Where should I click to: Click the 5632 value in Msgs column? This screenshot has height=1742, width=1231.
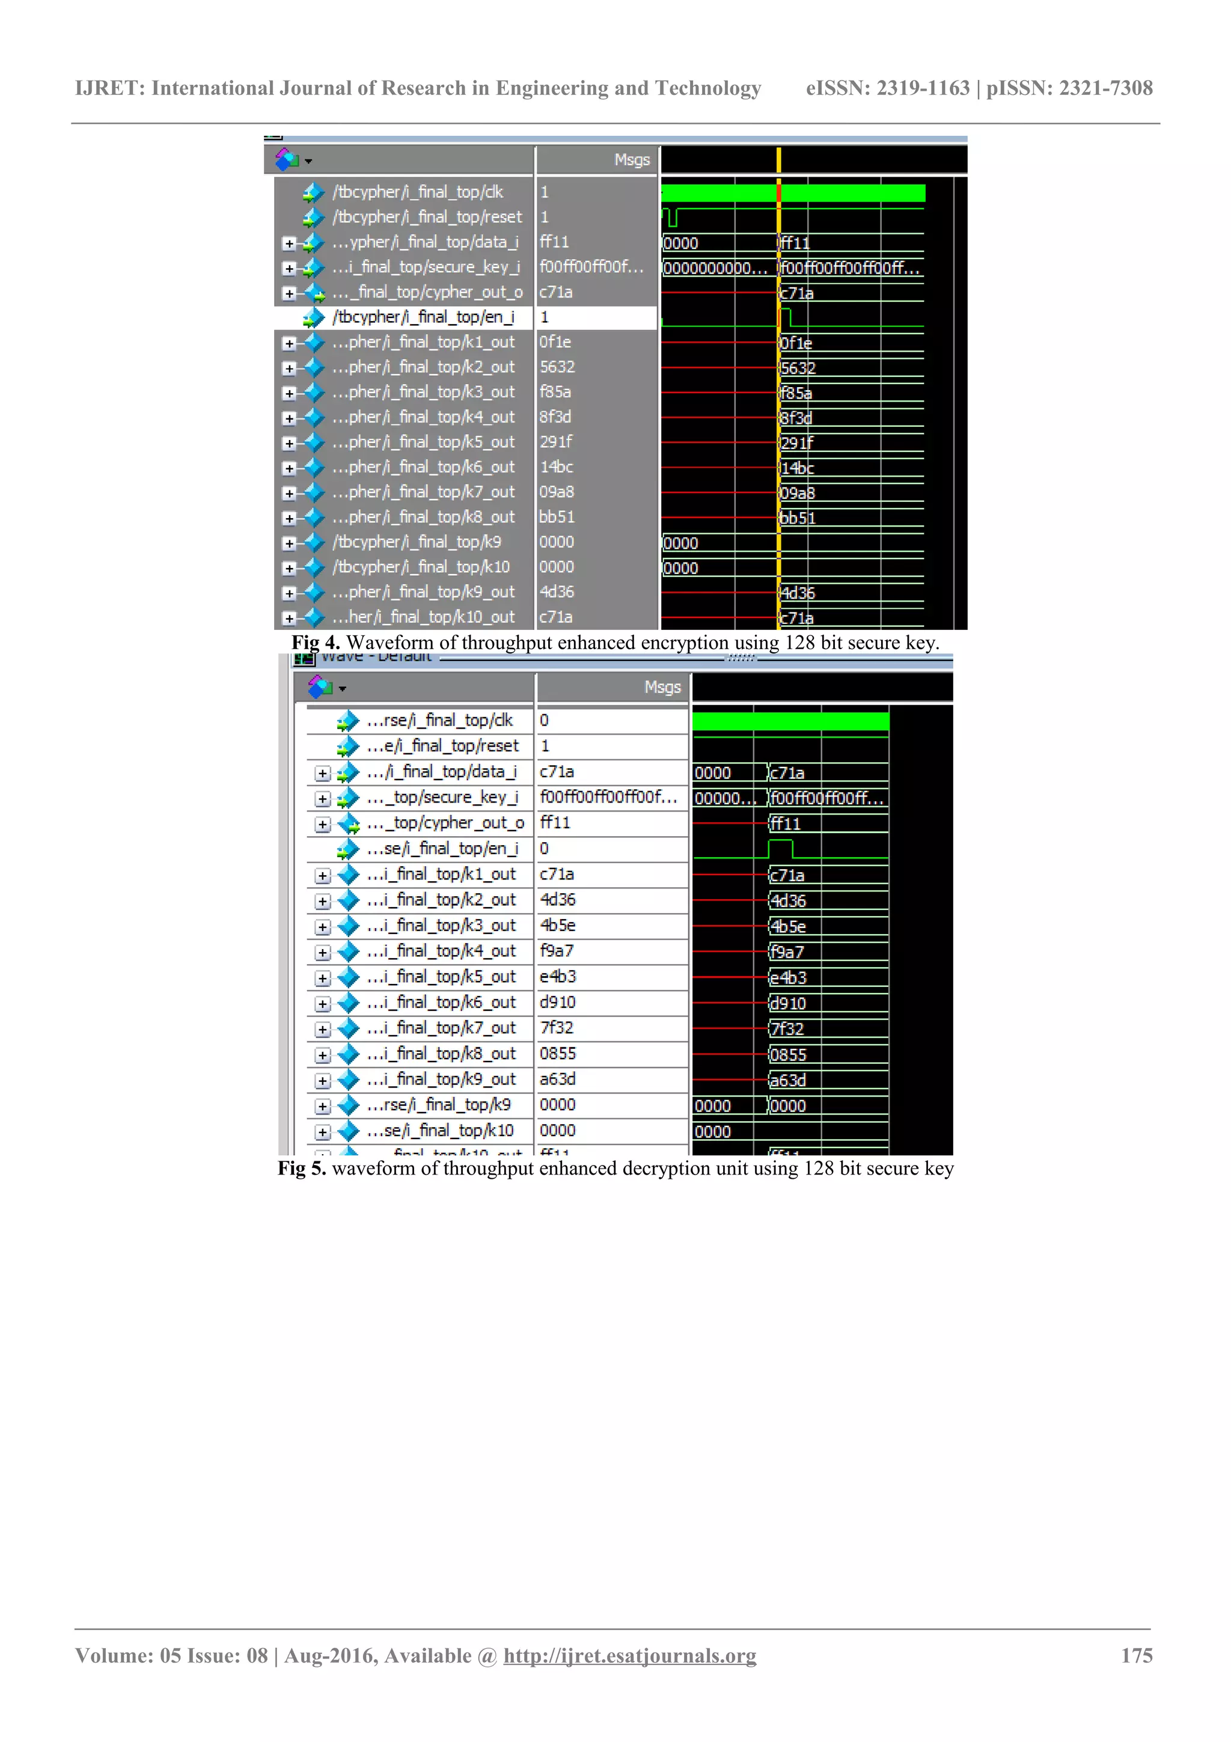point(557,367)
